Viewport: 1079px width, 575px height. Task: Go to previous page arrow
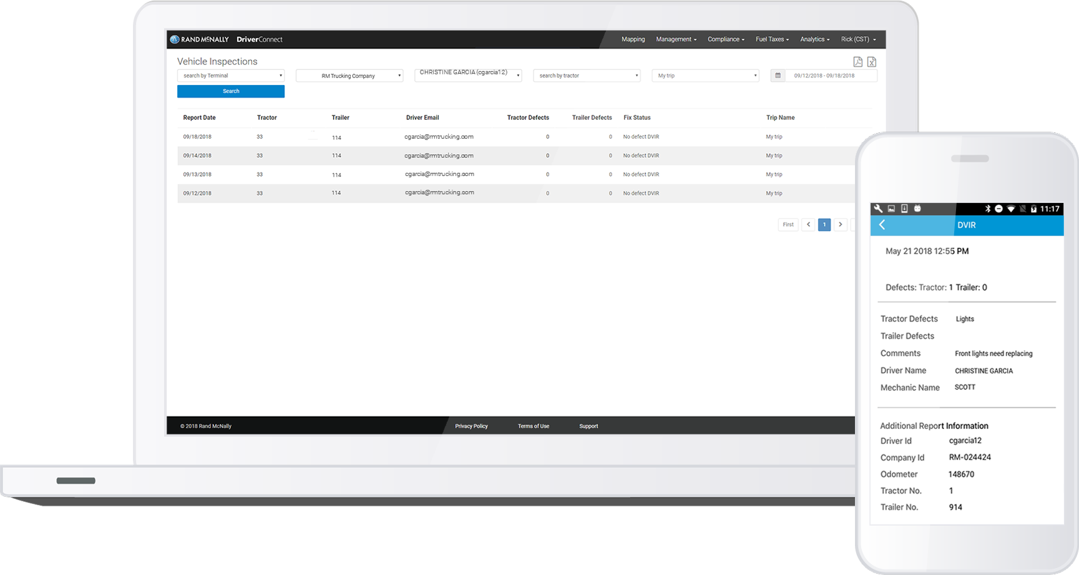tap(808, 225)
